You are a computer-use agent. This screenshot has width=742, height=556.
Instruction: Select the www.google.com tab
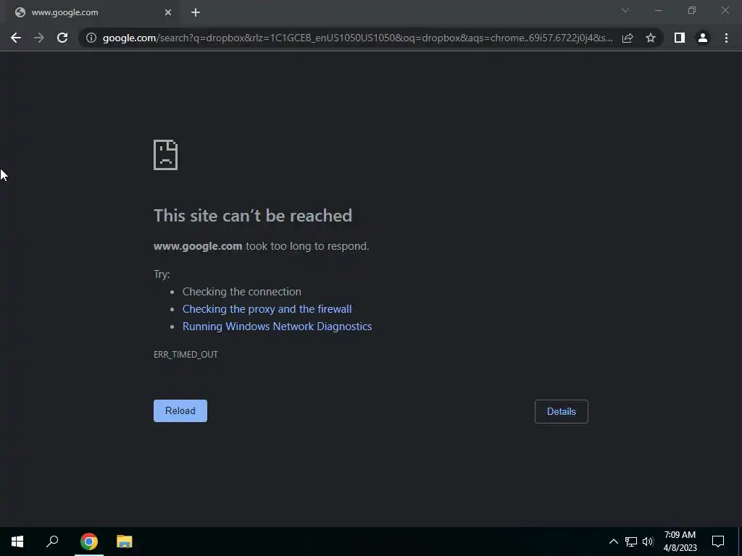(x=92, y=13)
